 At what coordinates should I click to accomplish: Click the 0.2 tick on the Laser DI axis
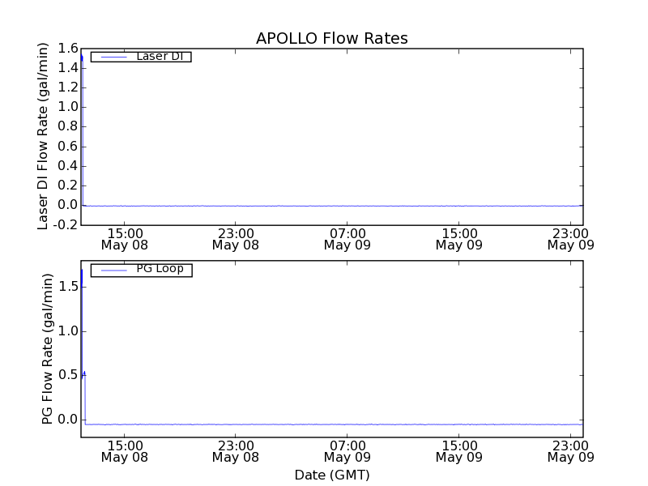click(68, 185)
